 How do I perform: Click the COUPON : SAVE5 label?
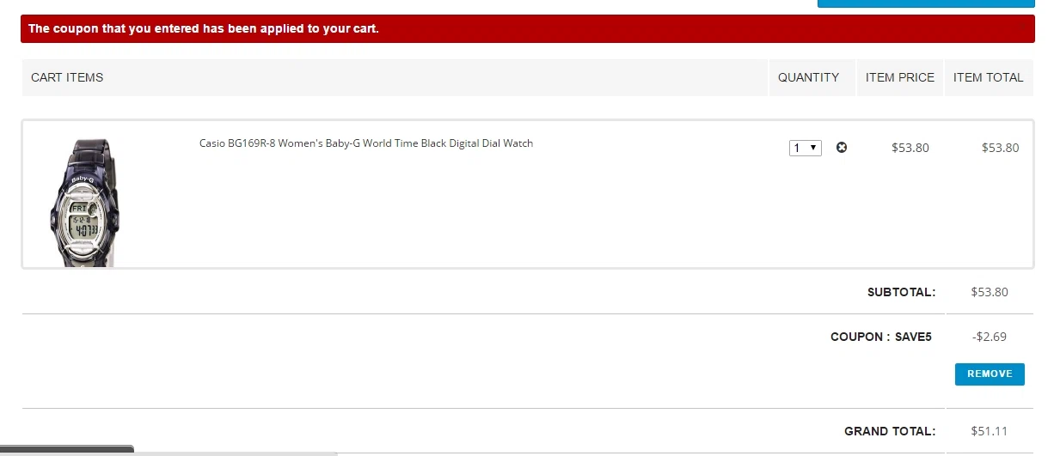click(x=881, y=337)
